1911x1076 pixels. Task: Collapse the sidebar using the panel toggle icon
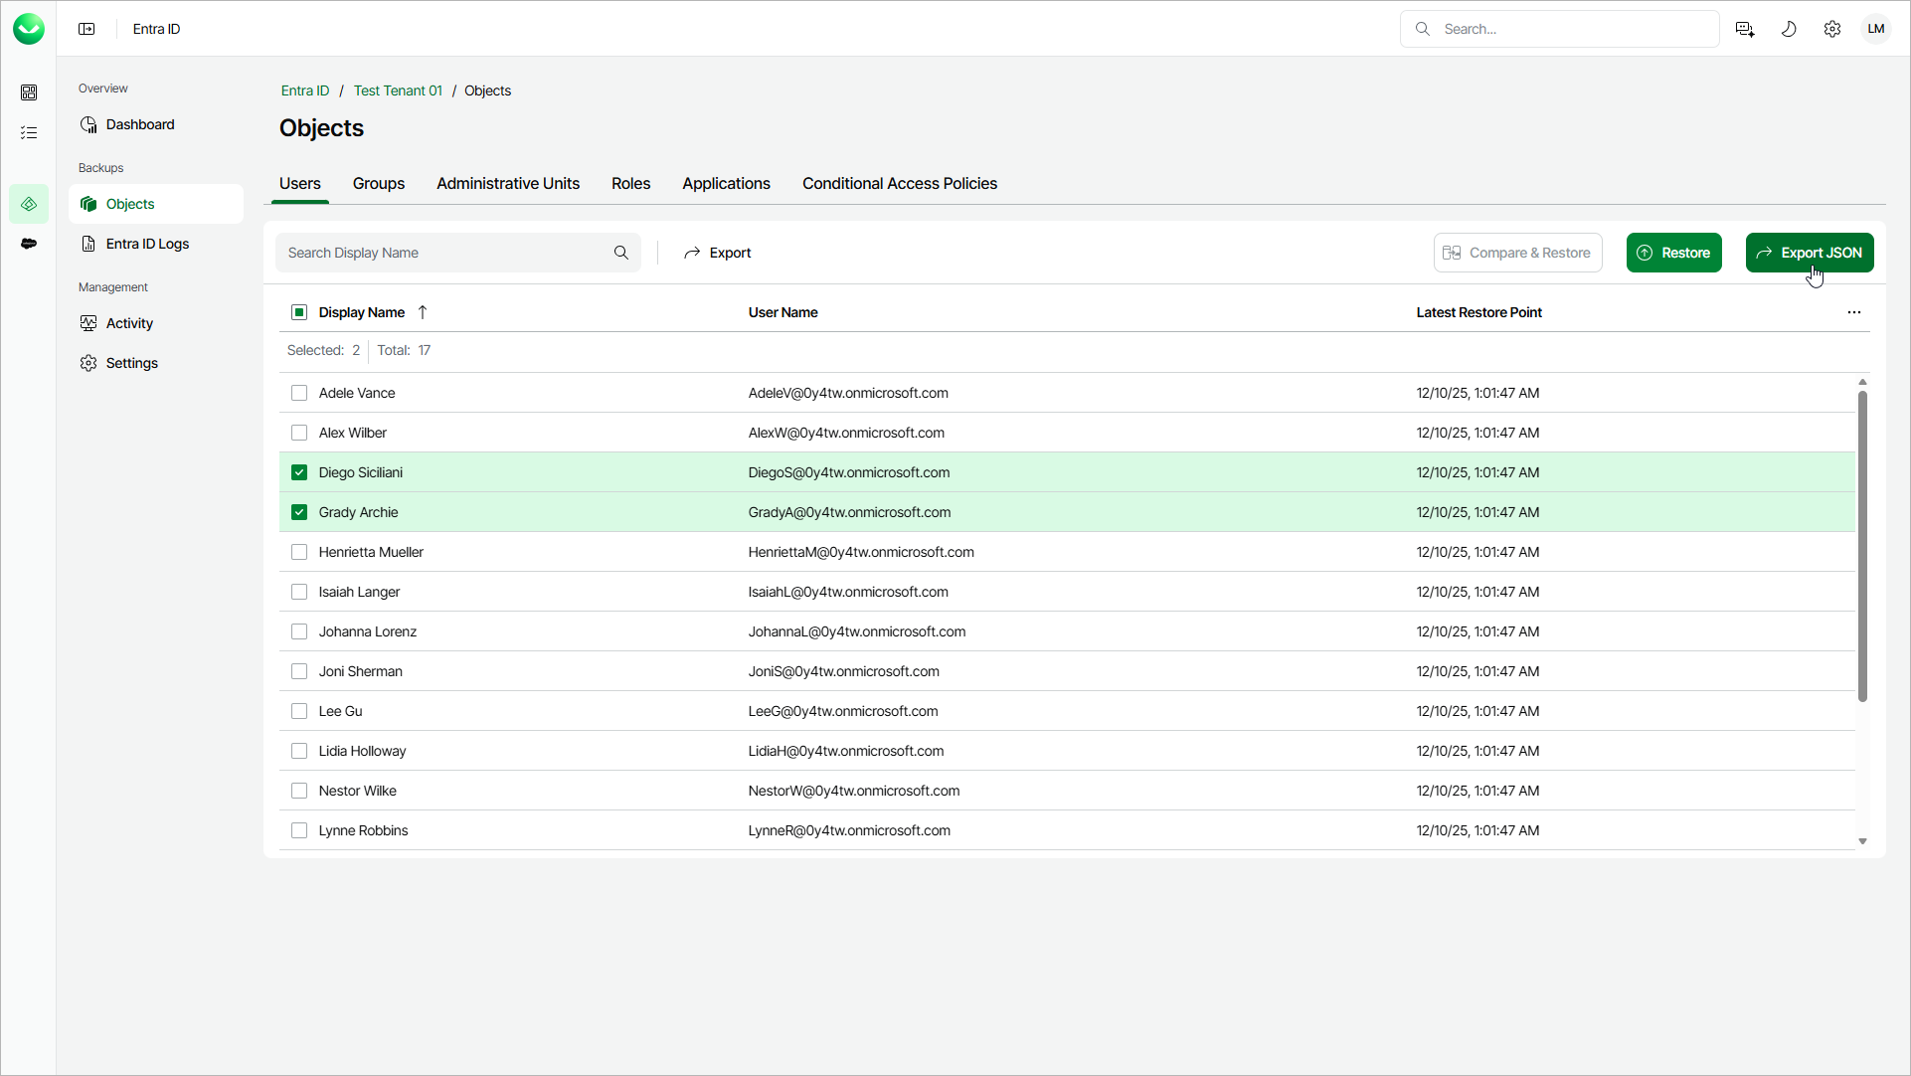(87, 29)
